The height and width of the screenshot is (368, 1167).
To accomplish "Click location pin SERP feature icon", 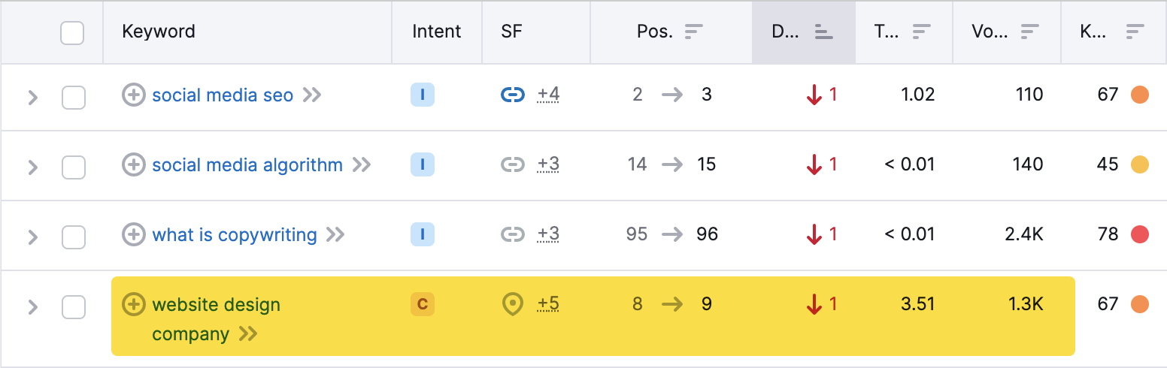I will click(x=512, y=304).
